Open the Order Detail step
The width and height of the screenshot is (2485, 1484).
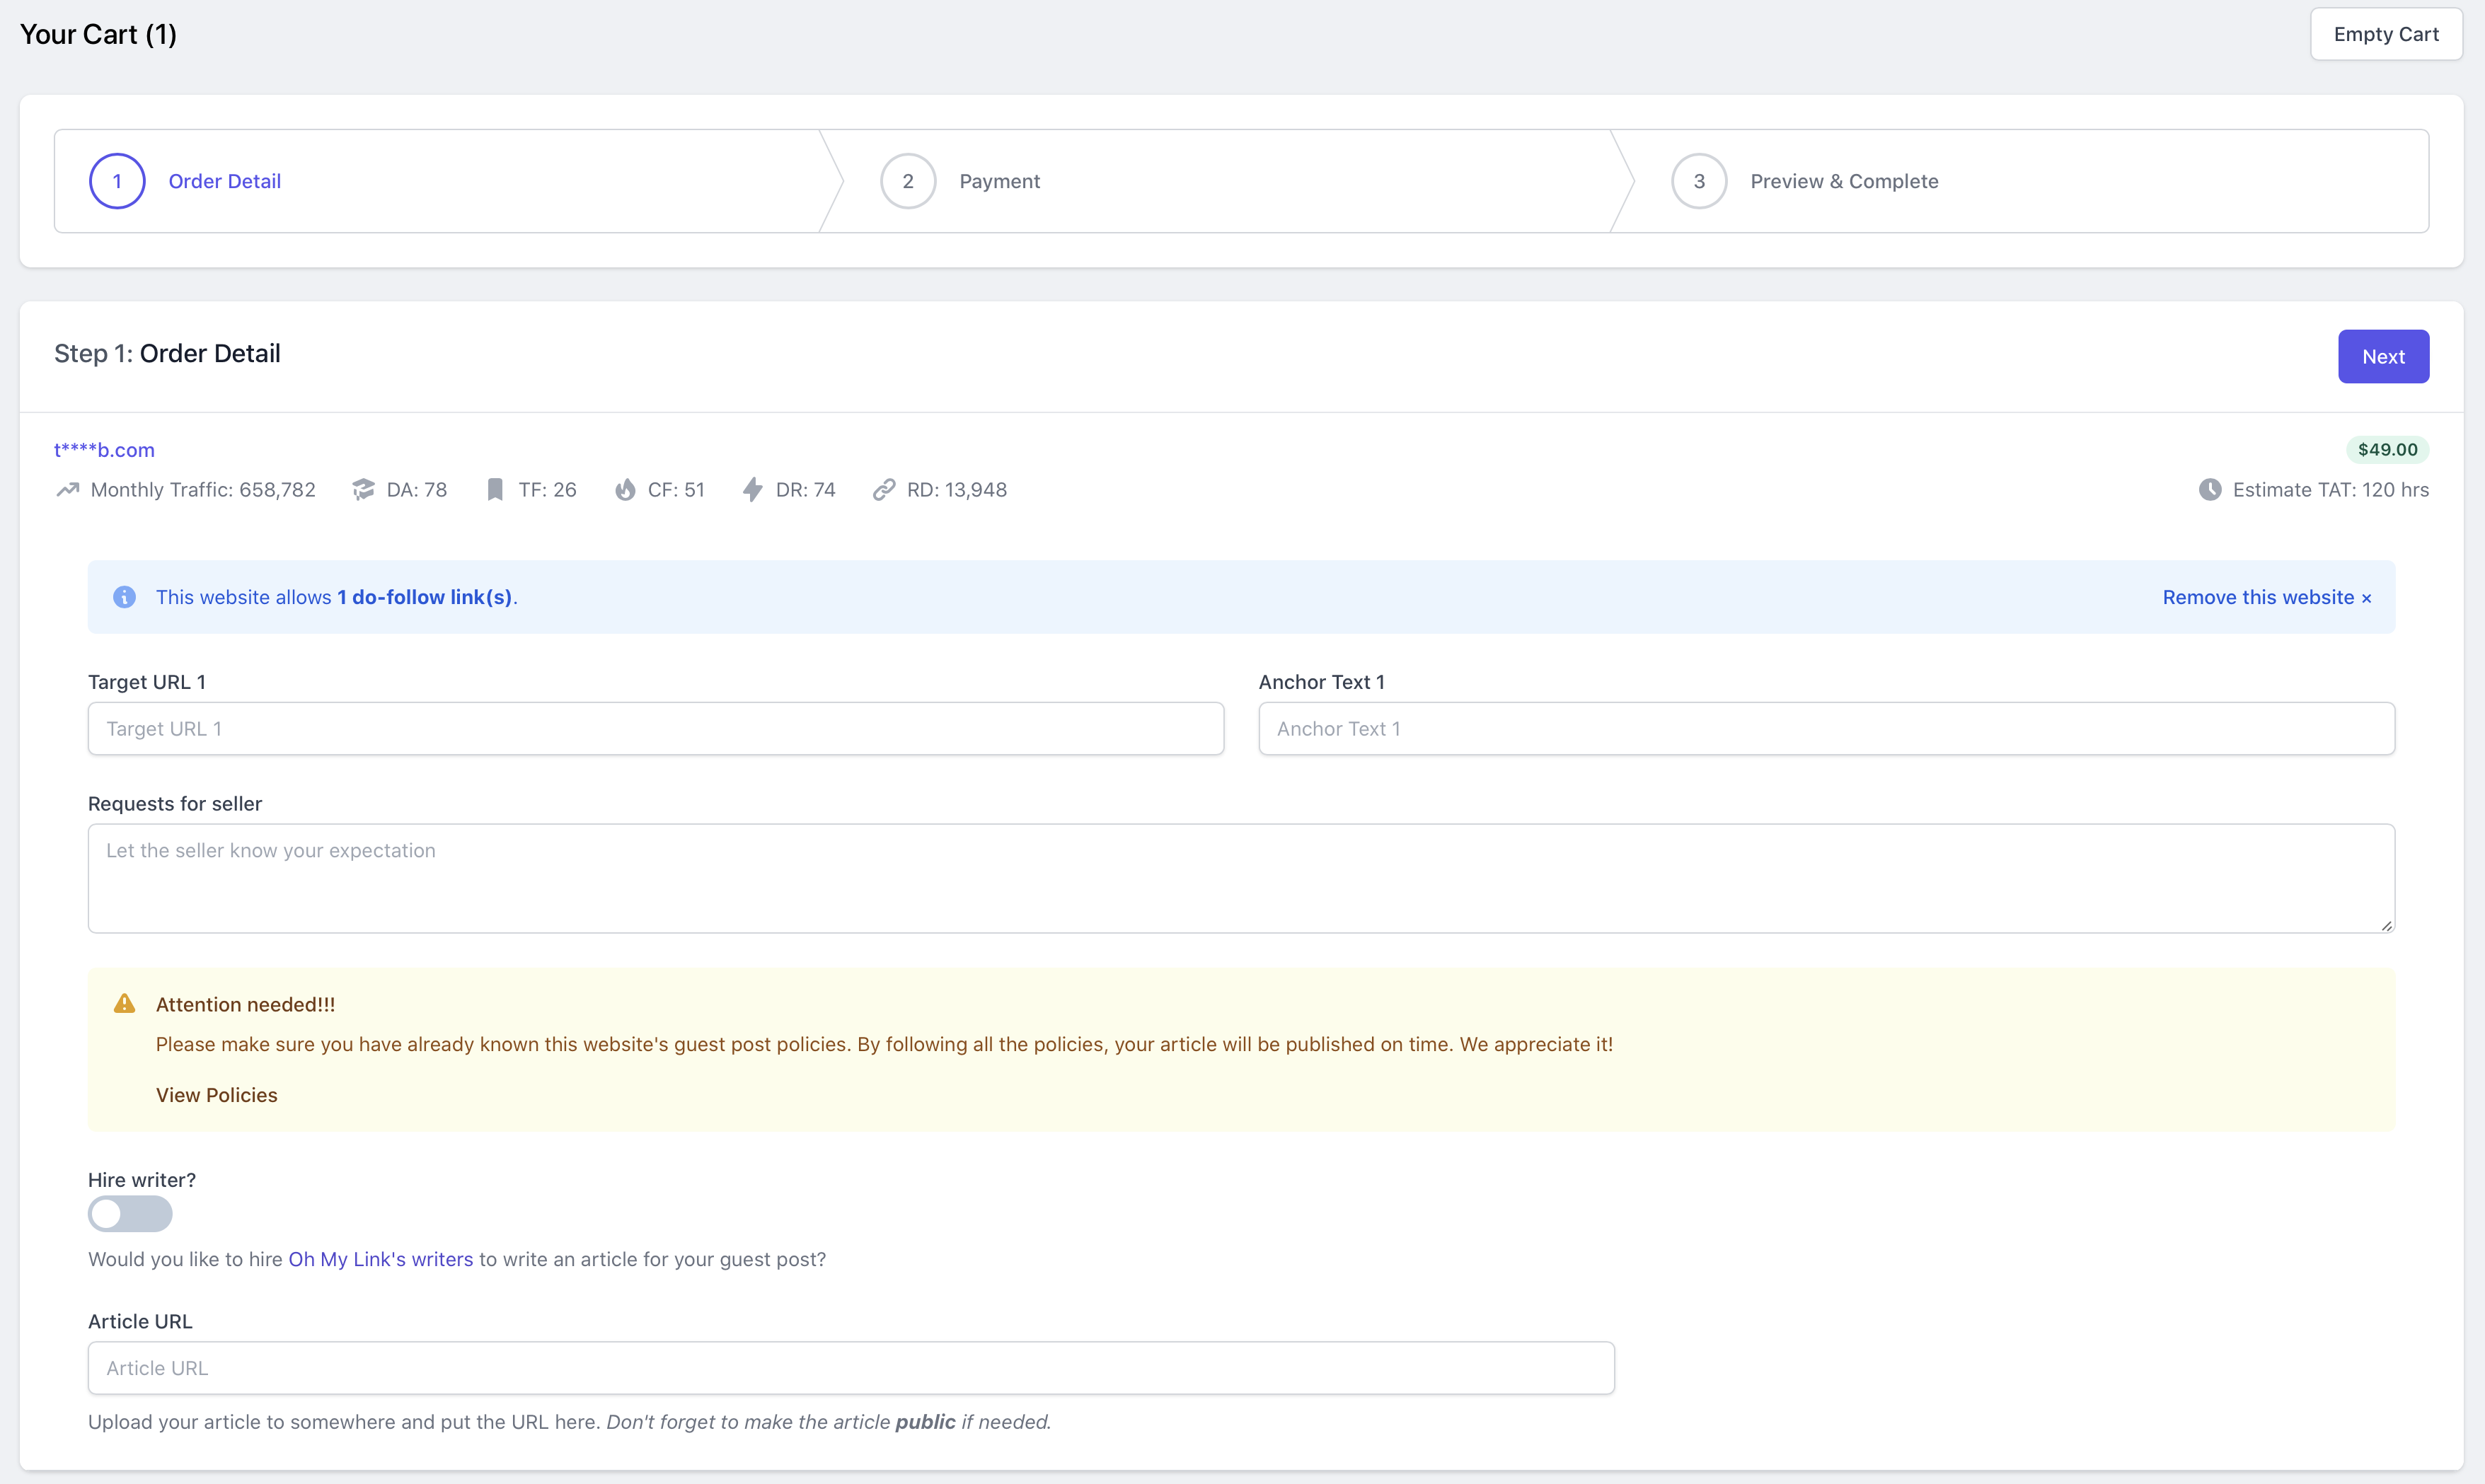coord(224,181)
